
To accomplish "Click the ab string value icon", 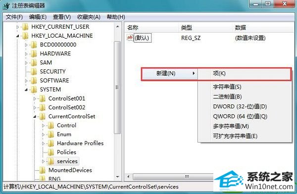I will tap(130, 38).
